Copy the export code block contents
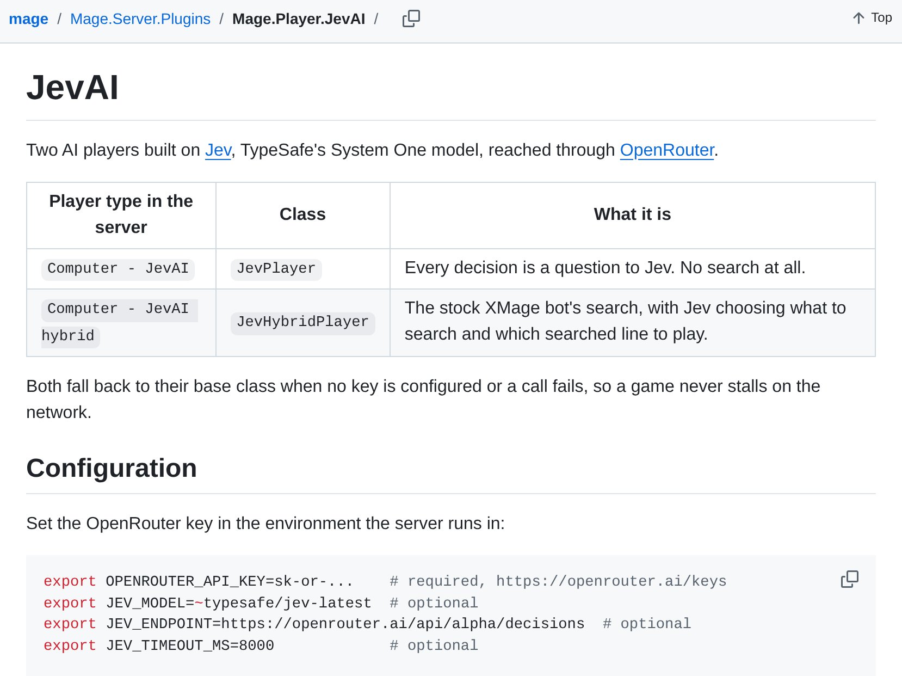The height and width of the screenshot is (676, 902). pos(849,579)
